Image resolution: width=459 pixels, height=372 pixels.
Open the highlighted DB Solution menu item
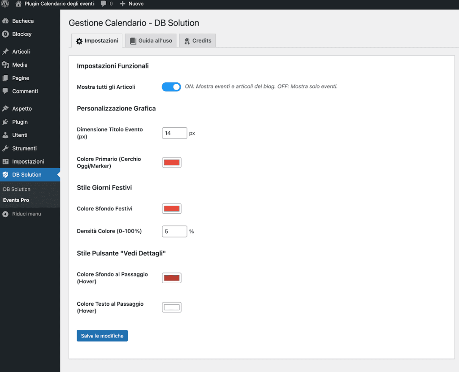30,175
